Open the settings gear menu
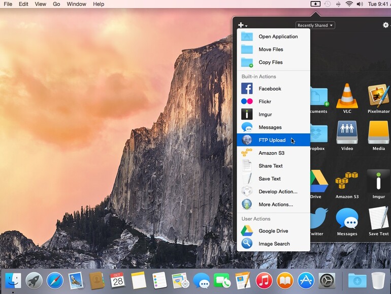 pos(385,25)
